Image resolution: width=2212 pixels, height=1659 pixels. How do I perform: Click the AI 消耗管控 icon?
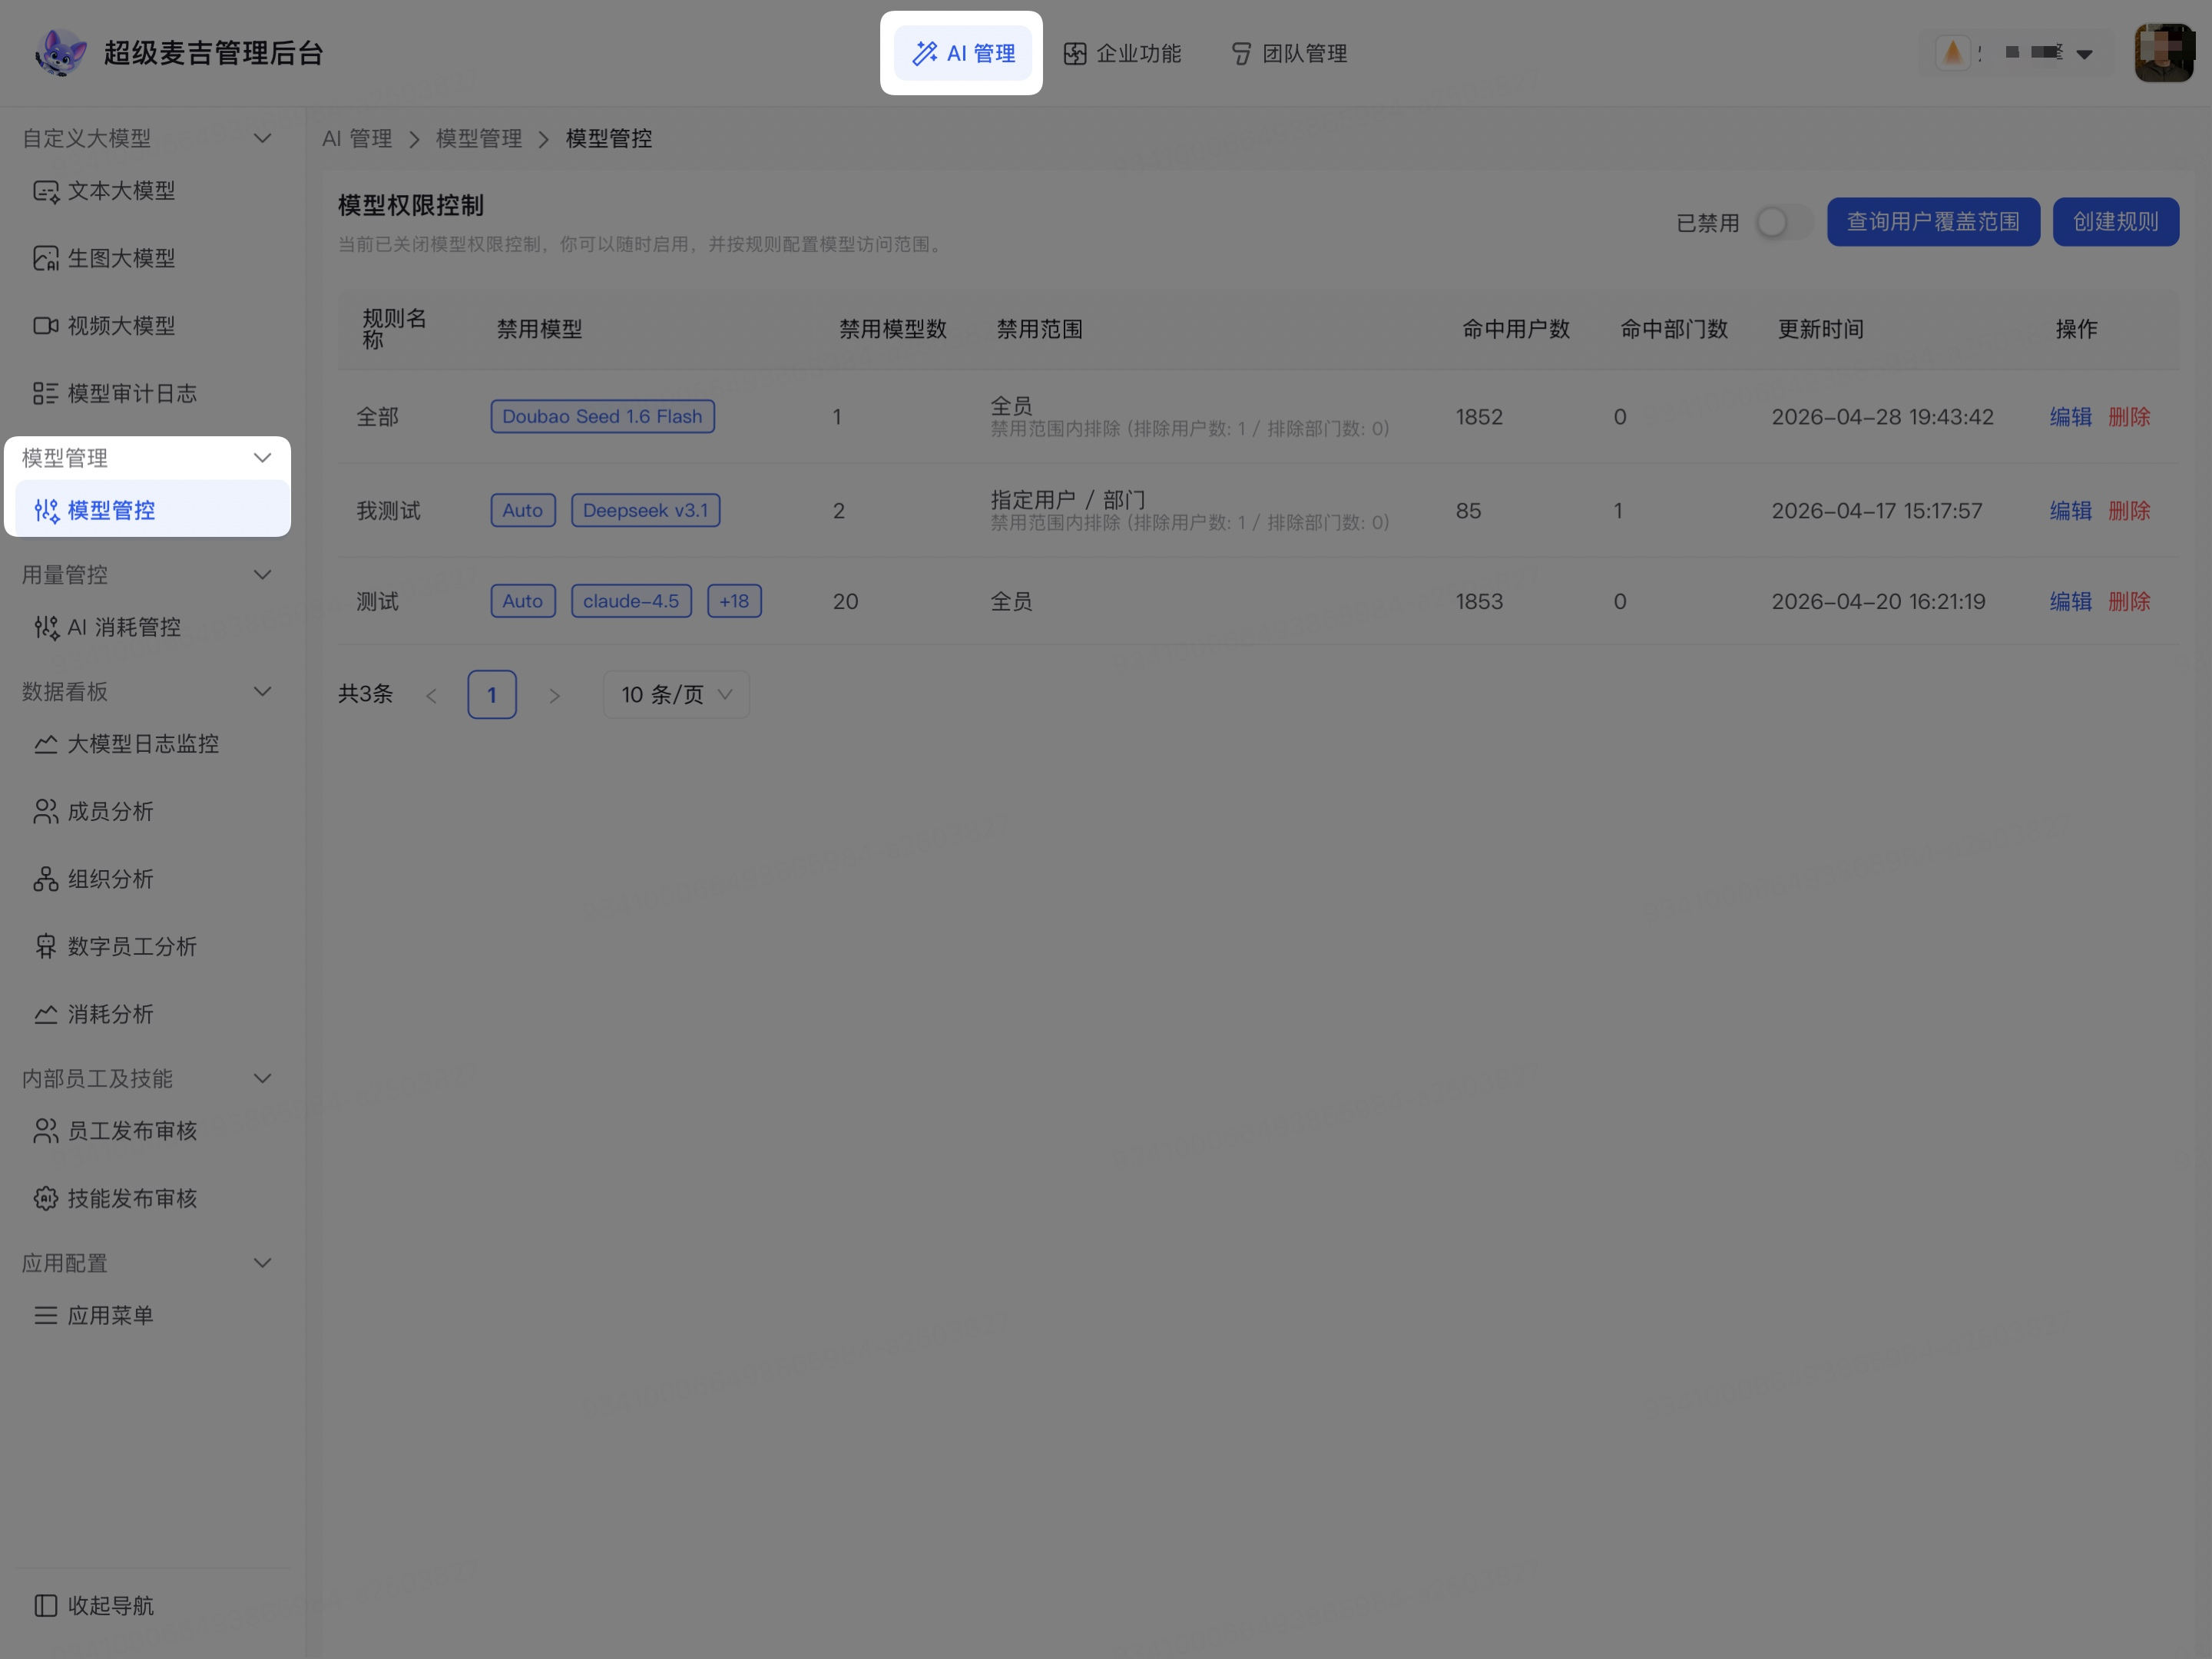click(46, 628)
